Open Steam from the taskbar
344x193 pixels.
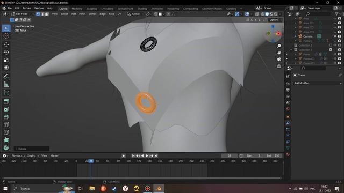[114, 188]
